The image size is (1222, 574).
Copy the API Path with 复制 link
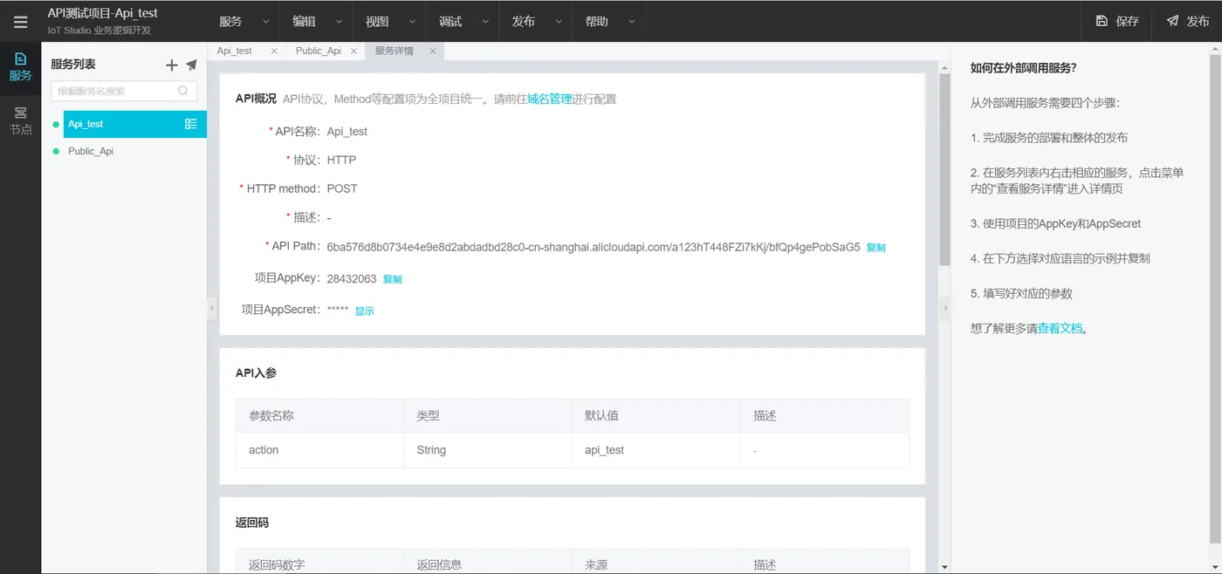(x=875, y=248)
